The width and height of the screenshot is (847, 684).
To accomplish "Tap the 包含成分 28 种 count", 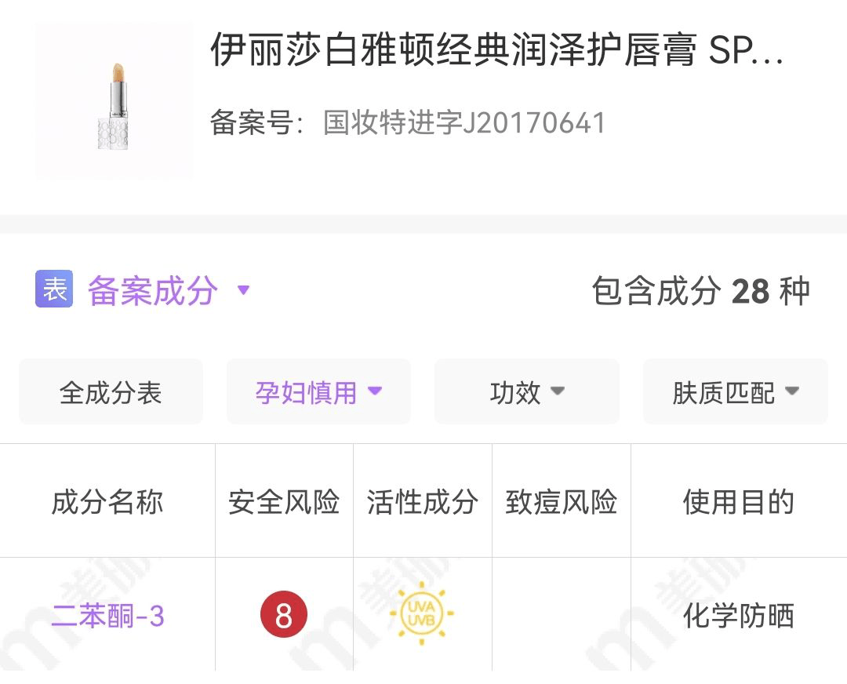I will coord(700,291).
